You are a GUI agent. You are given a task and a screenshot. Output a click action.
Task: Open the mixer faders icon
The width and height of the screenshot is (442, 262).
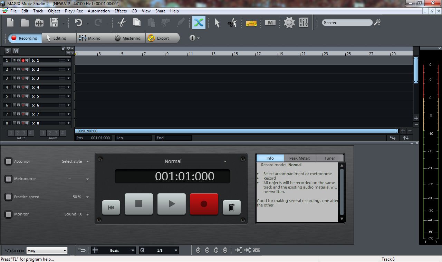coord(304,23)
